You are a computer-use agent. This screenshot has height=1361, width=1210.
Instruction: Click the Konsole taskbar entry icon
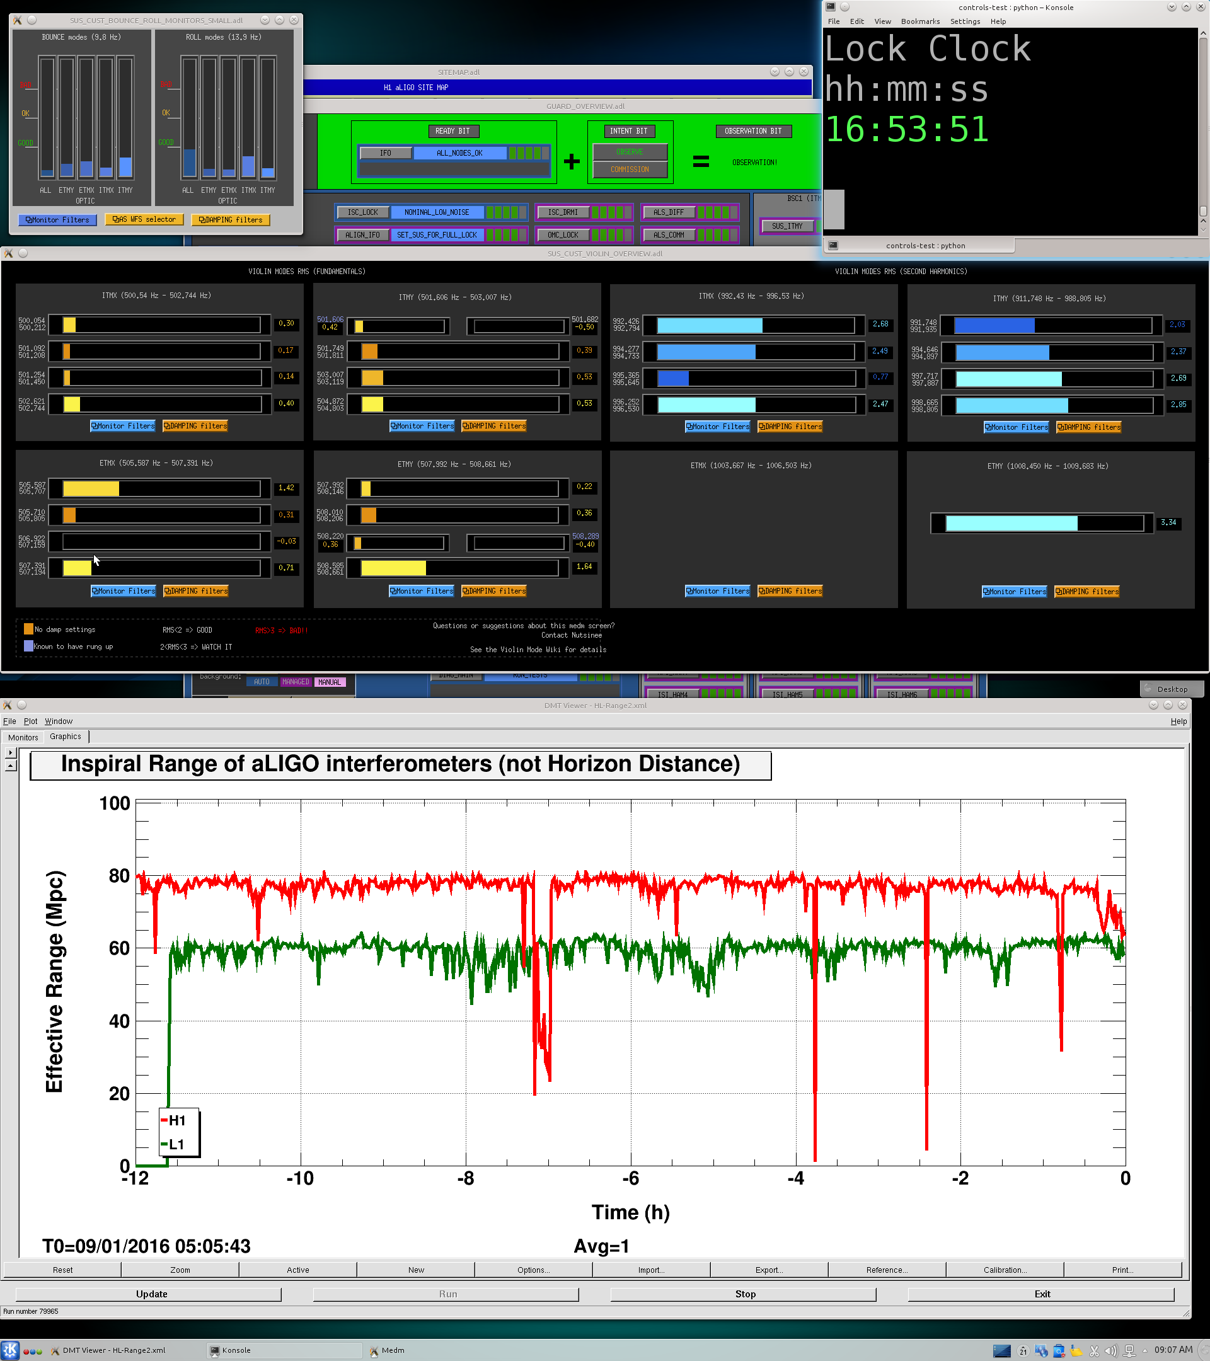coord(214,1351)
